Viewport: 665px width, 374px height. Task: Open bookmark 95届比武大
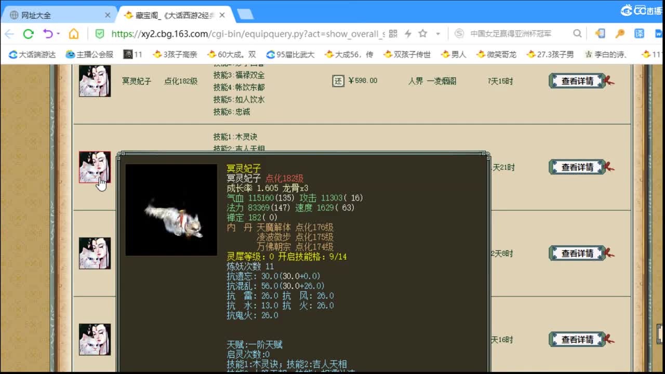coord(290,54)
